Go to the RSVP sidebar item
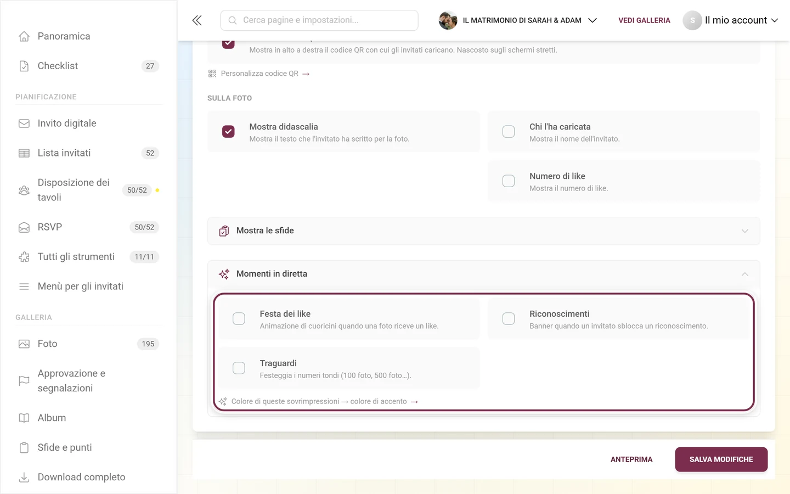The width and height of the screenshot is (790, 494). tap(88, 227)
